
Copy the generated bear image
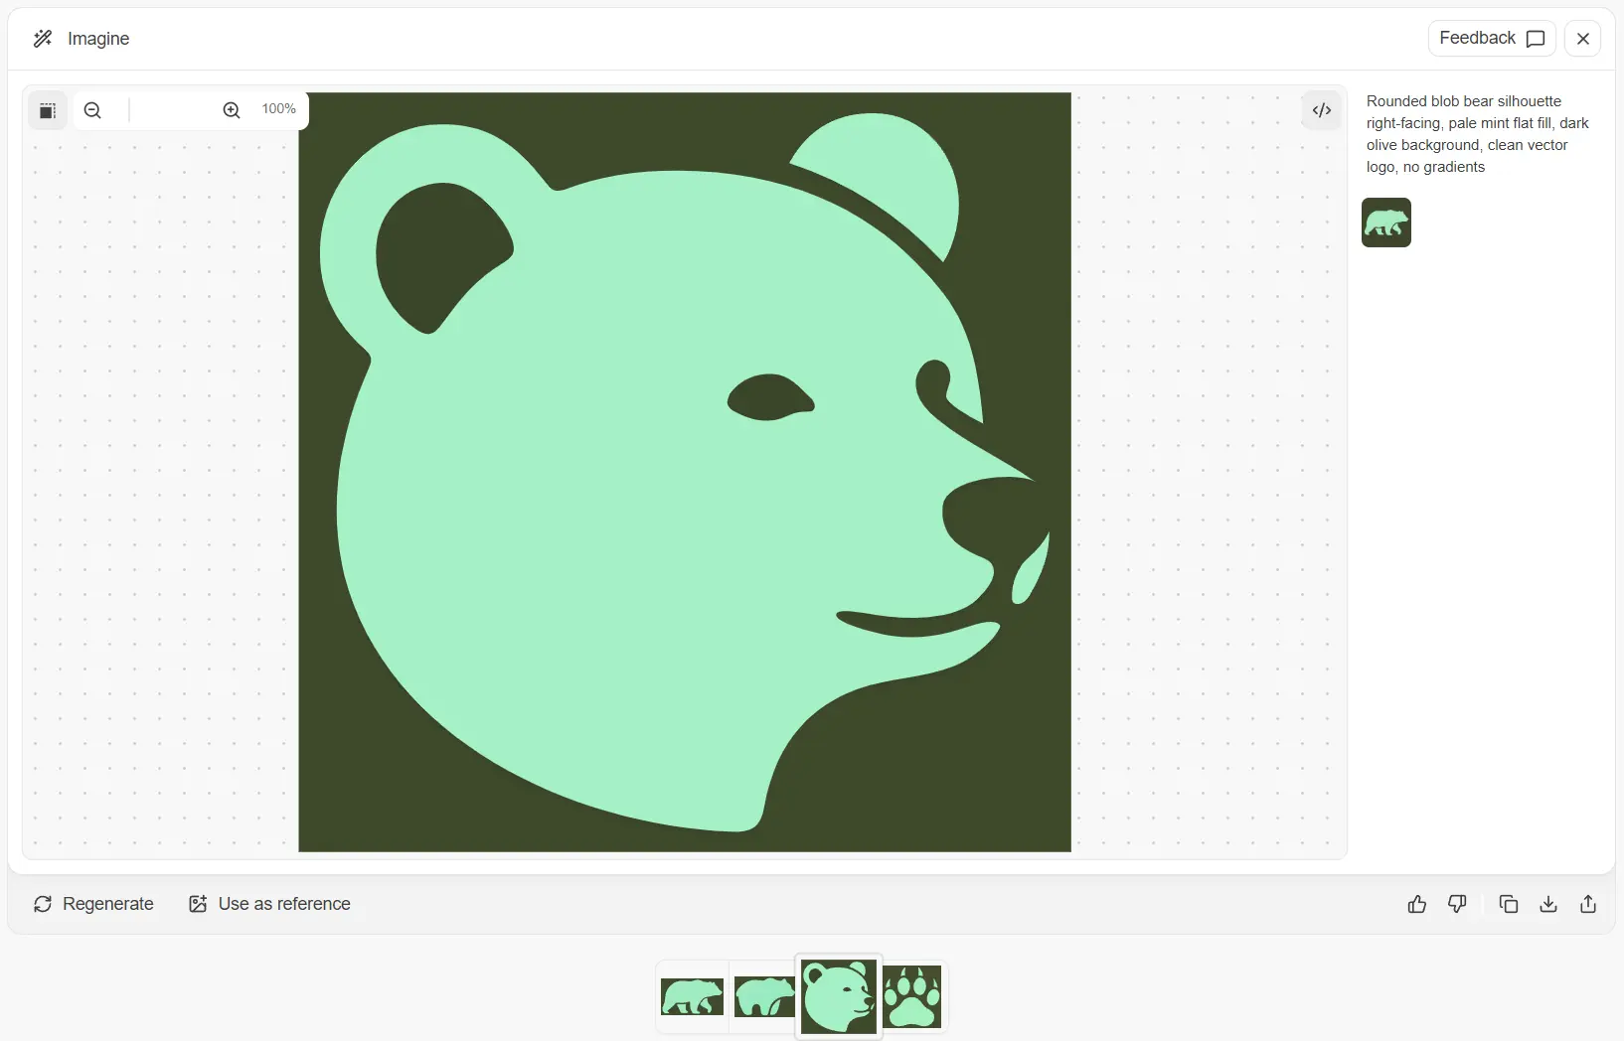[1508, 904]
